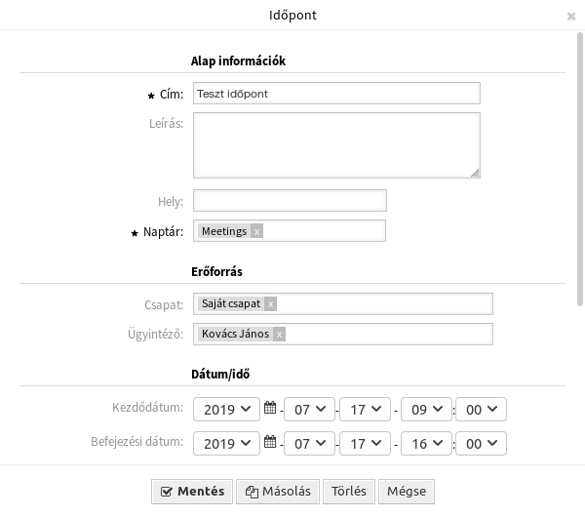Close the Időpont dialog with the X
585x518 pixels.
[x=570, y=17]
